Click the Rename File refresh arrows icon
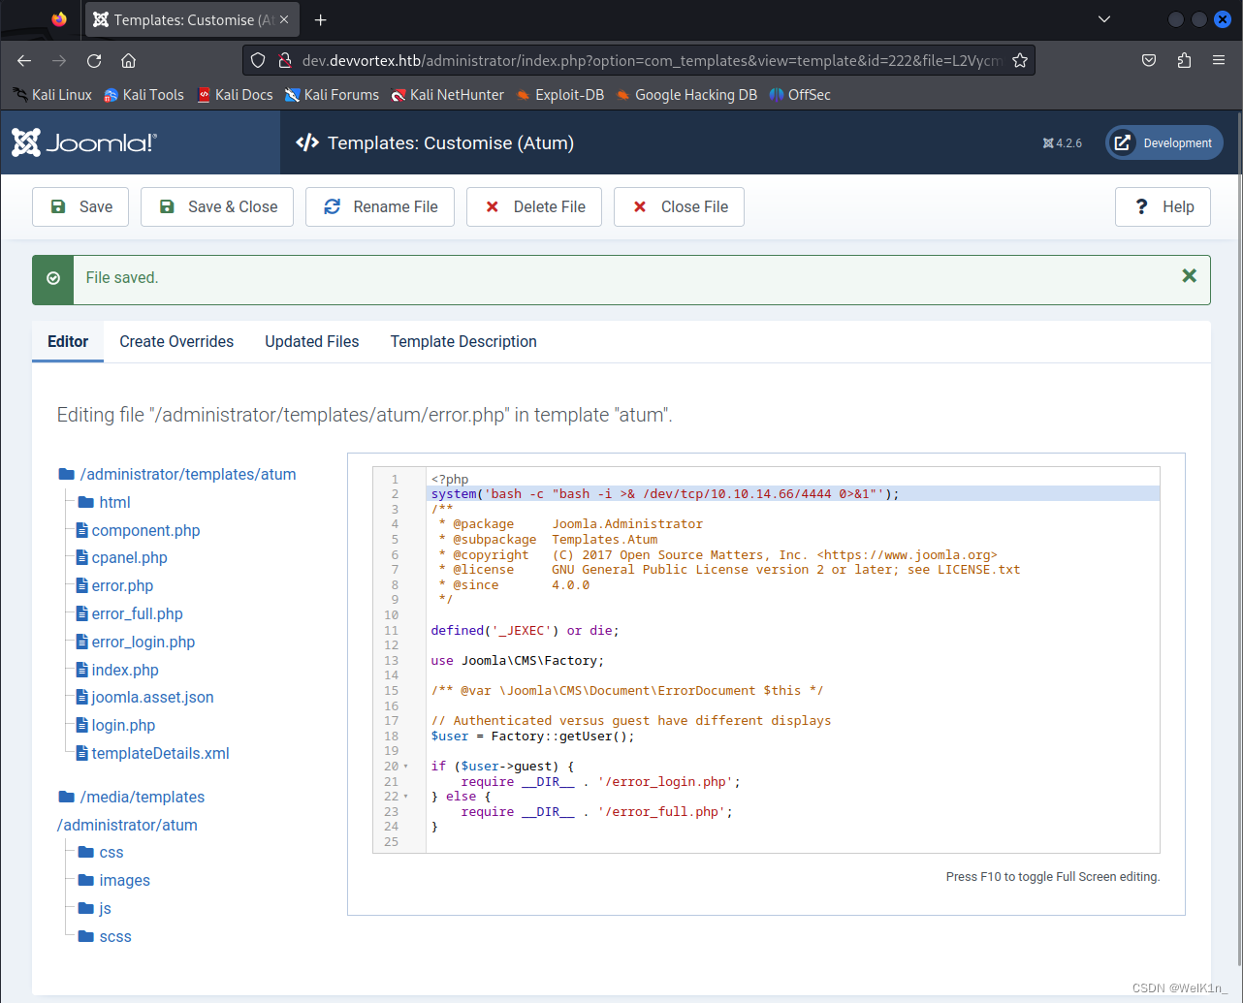The height and width of the screenshot is (1003, 1243). pyautogui.click(x=333, y=206)
